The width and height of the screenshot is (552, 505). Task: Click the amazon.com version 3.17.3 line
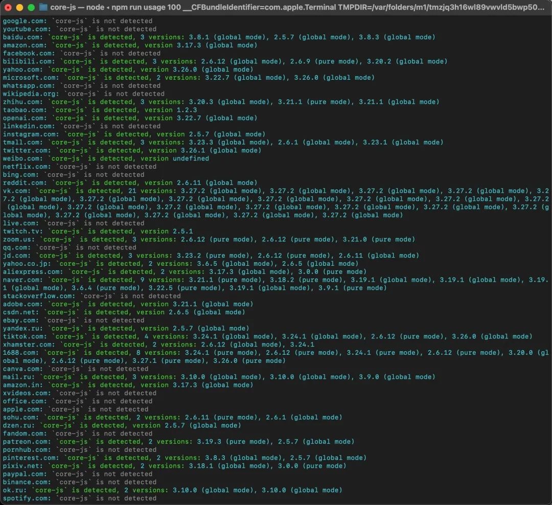[x=130, y=45]
